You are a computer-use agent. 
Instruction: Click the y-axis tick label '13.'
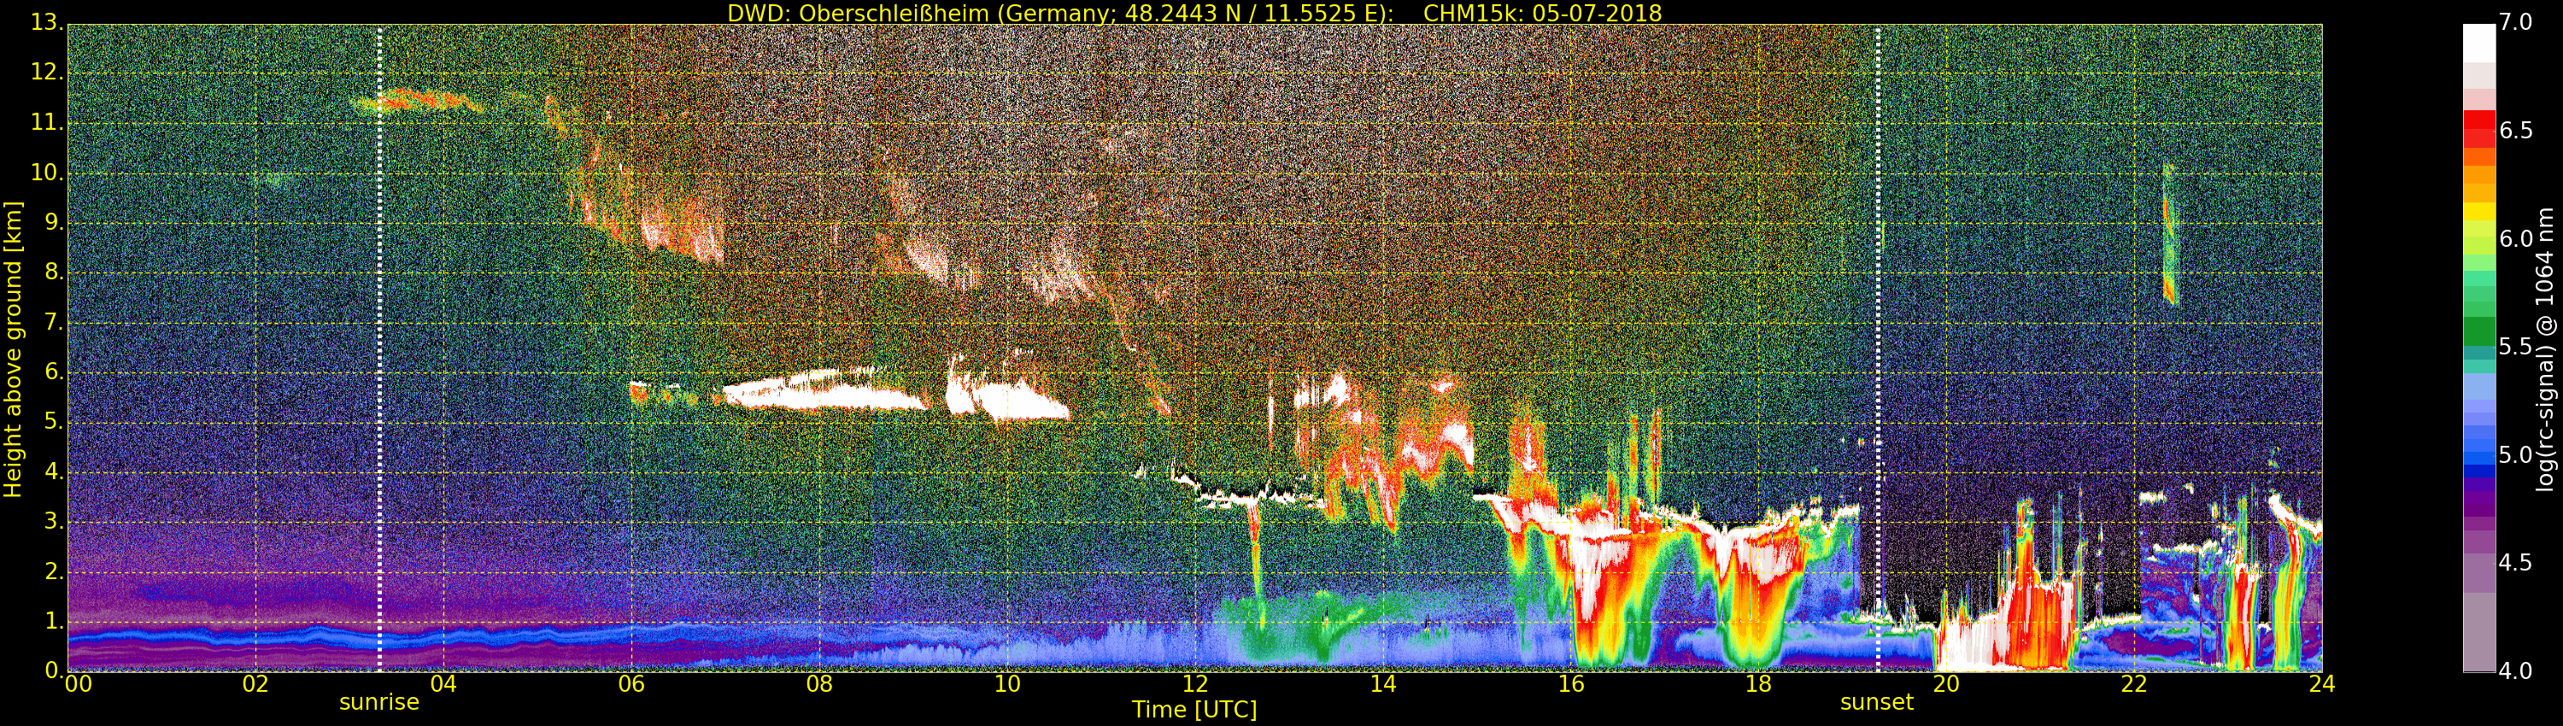point(46,22)
